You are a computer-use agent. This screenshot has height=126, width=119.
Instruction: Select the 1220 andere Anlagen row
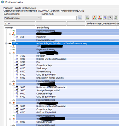(x=66, y=43)
